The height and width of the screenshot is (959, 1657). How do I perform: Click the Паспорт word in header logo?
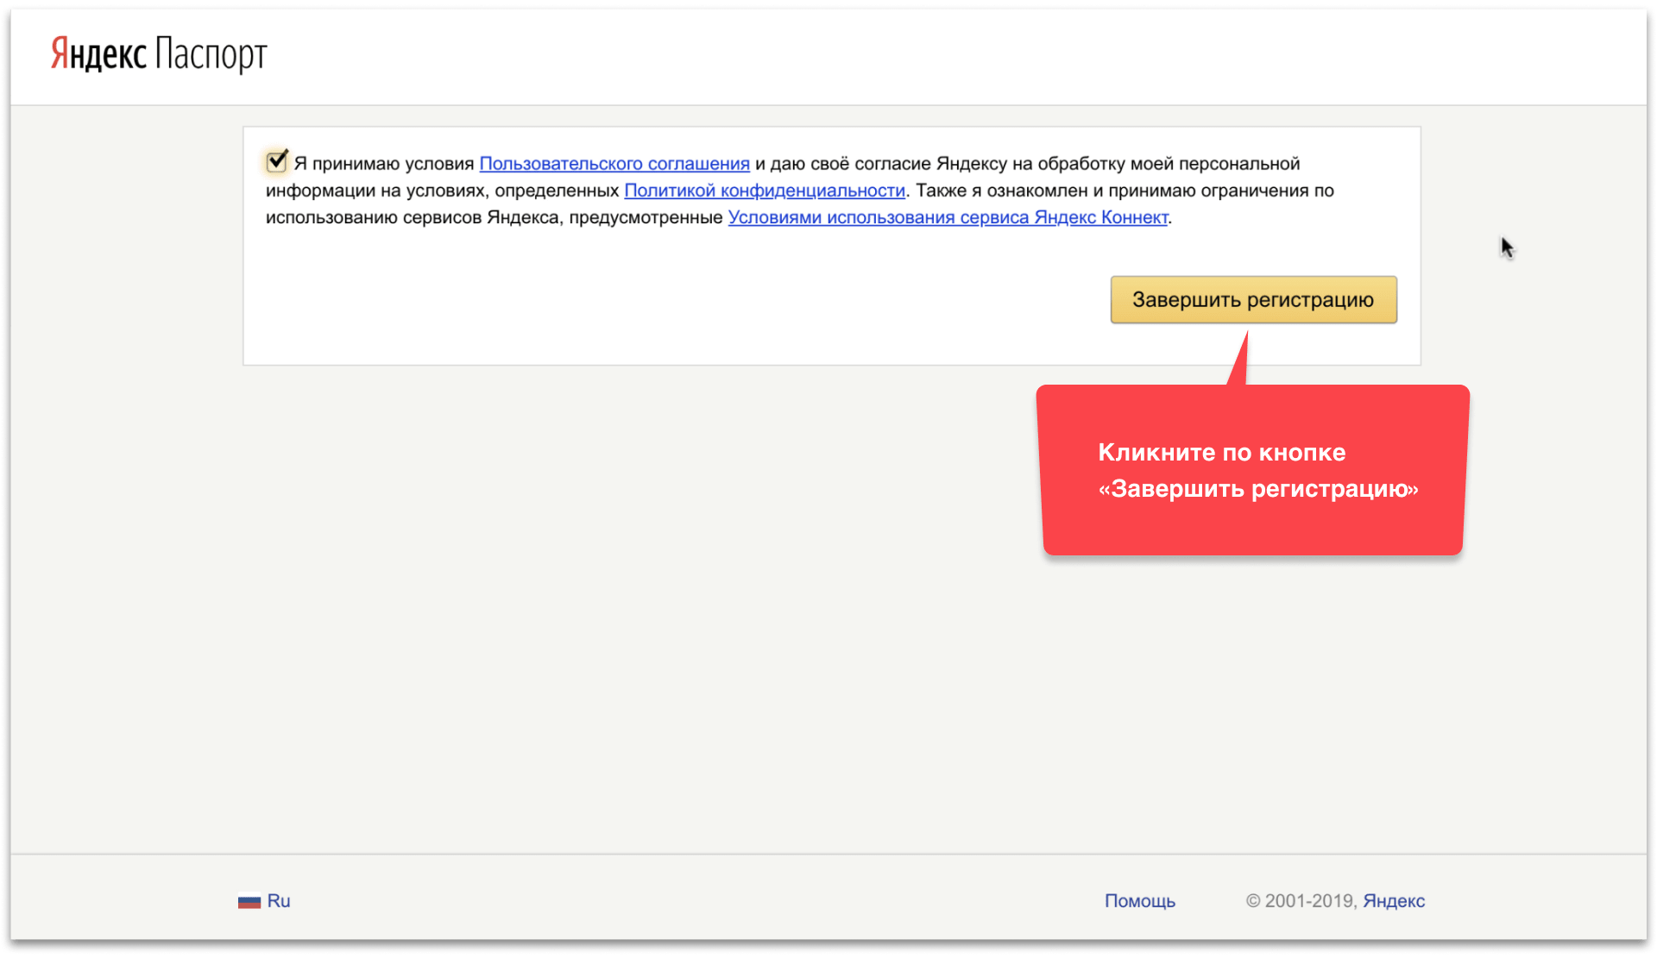(211, 54)
